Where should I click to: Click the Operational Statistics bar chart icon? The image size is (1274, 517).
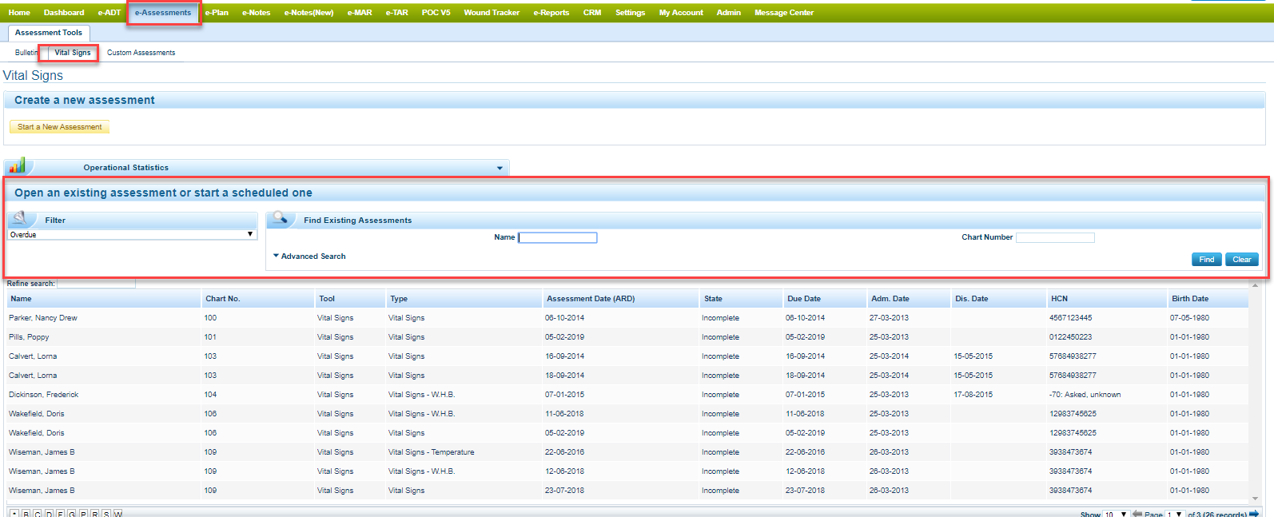[17, 166]
